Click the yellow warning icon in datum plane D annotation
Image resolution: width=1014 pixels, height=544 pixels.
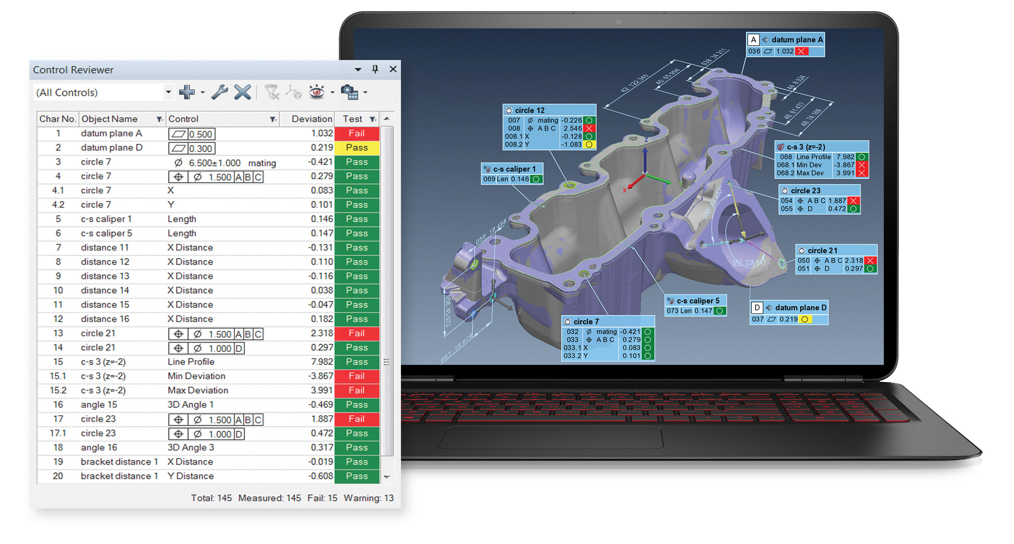[x=804, y=319]
